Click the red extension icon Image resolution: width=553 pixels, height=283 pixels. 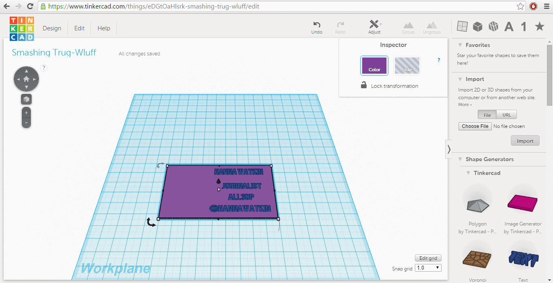(534, 6)
